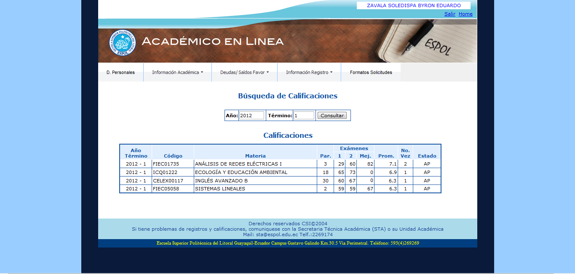This screenshot has height=274, width=575.
Task: Open the D. Personales menu item
Action: coord(120,72)
